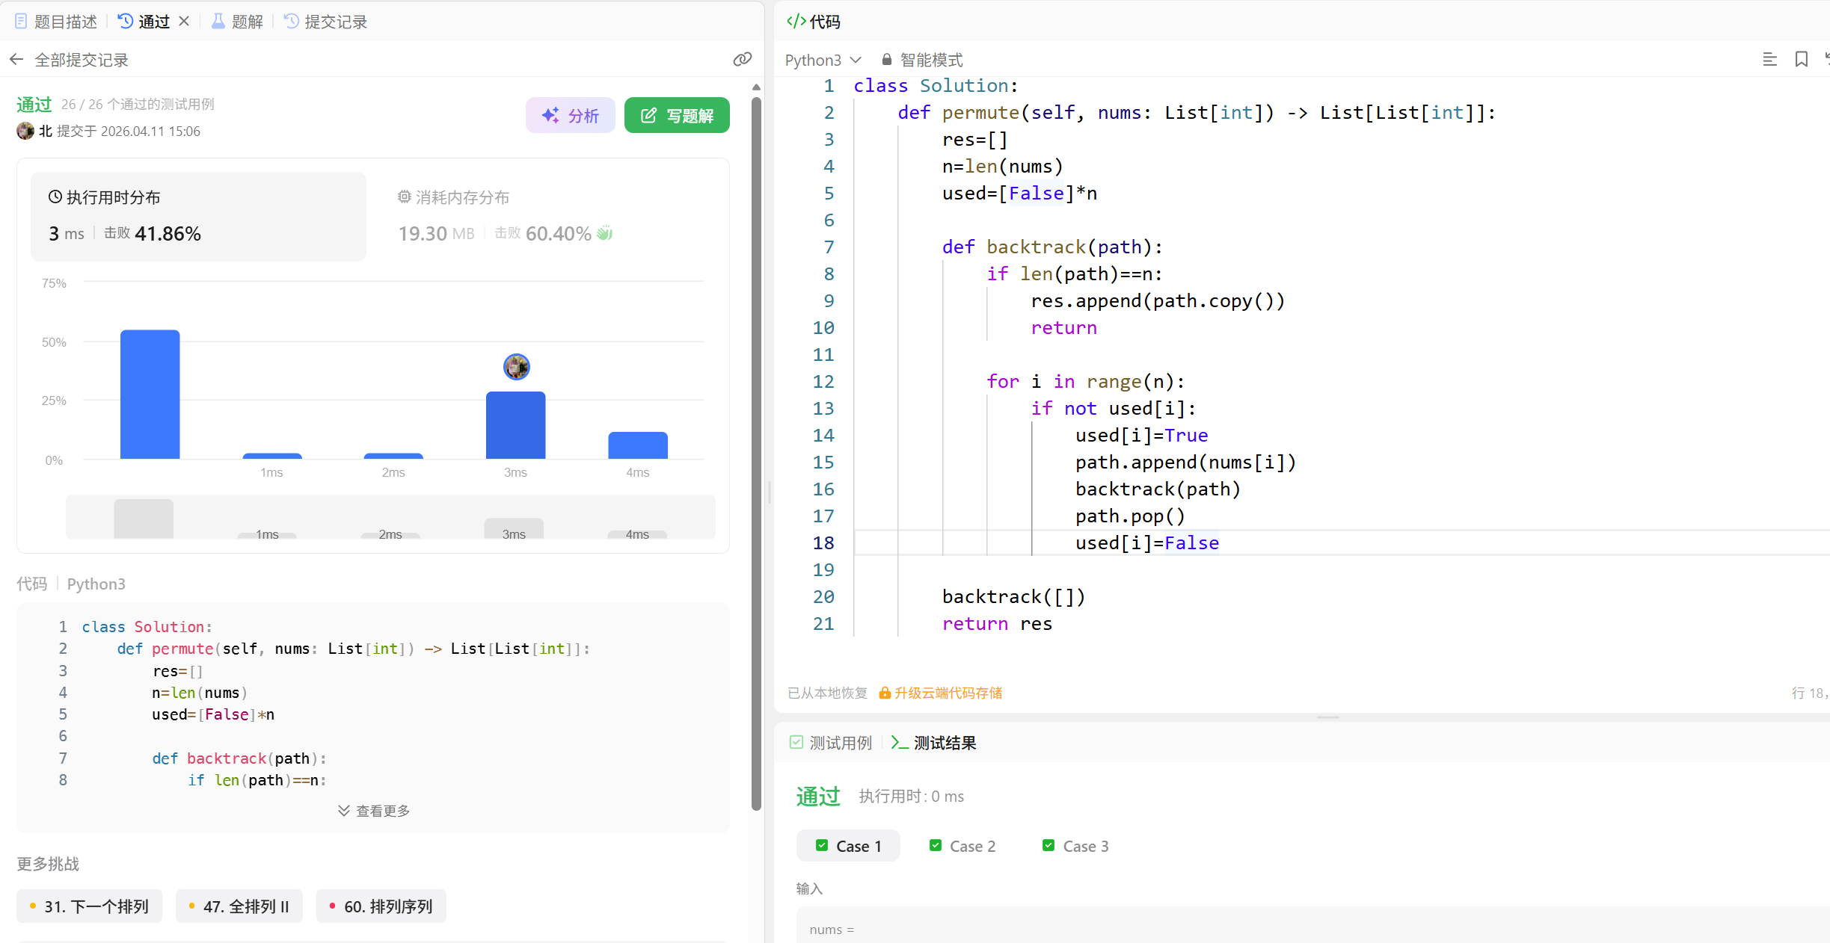The width and height of the screenshot is (1830, 943).
Task: Click the back arrow beside 全部提交记录
Action: 16,60
